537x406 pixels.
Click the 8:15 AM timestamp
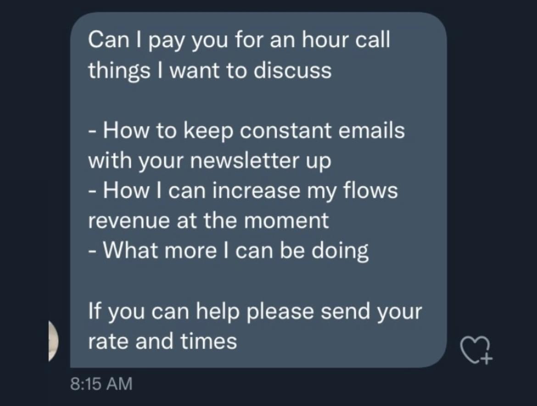pyautogui.click(x=101, y=384)
